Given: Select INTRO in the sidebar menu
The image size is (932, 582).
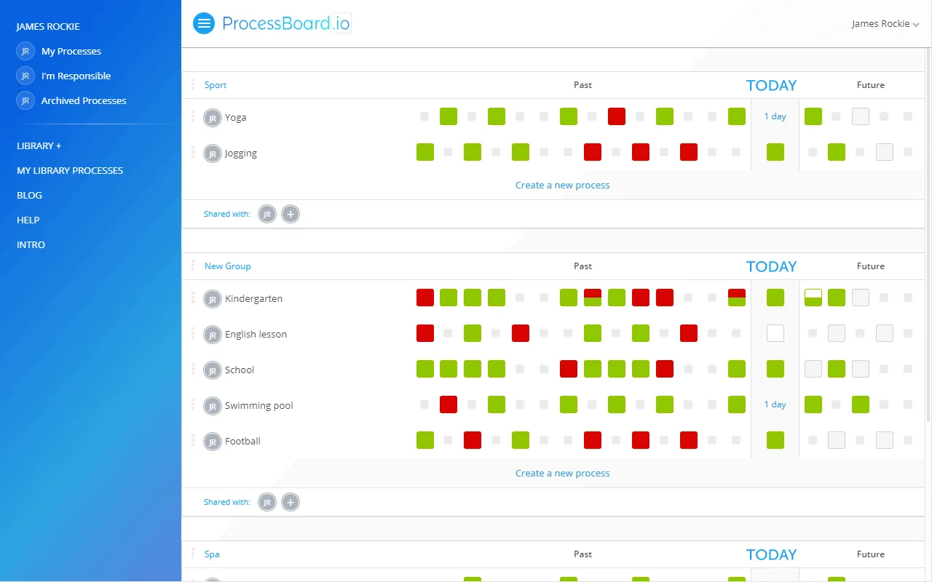Looking at the screenshot, I should [31, 244].
